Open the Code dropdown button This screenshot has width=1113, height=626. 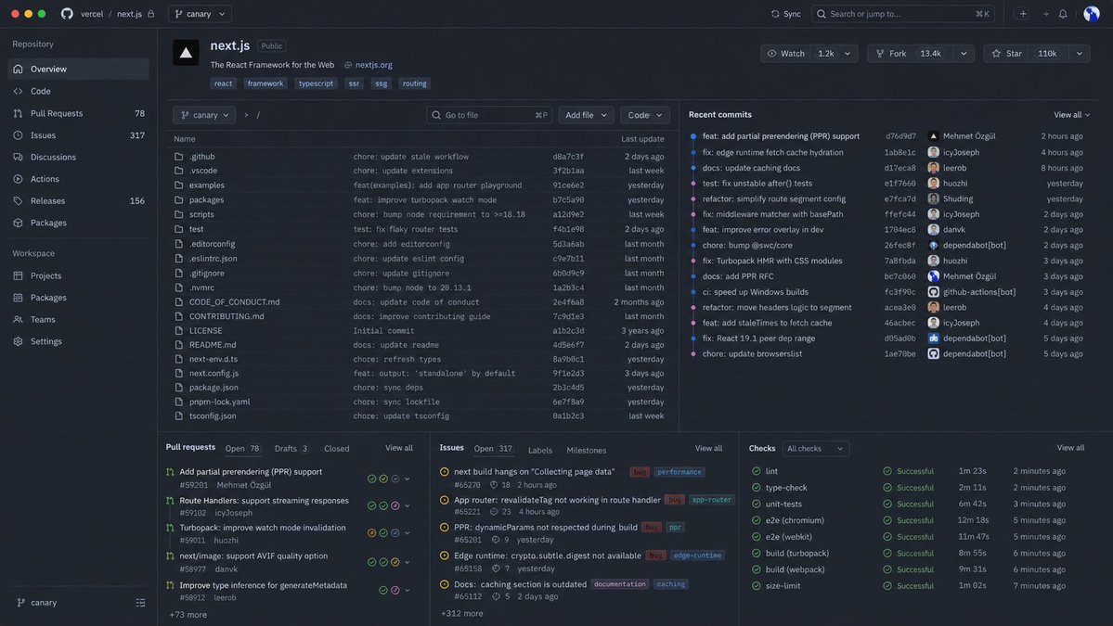point(644,115)
